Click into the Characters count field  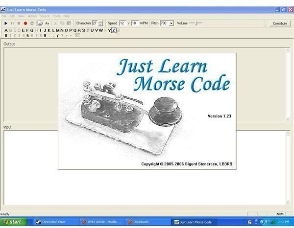95,23
